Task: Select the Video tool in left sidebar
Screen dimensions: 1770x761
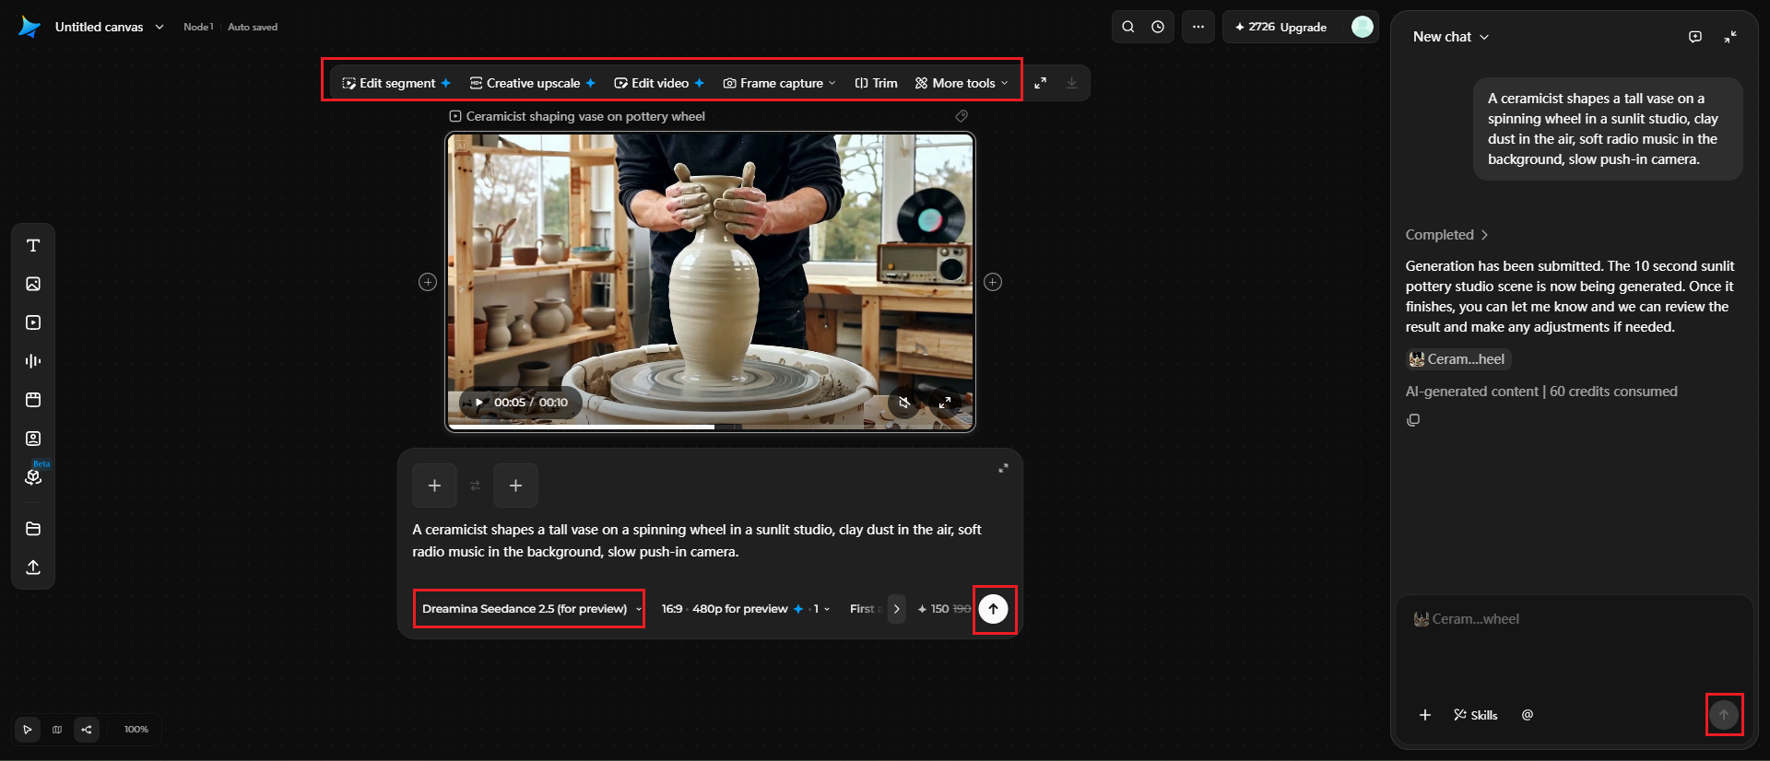Action: pyautogui.click(x=33, y=322)
